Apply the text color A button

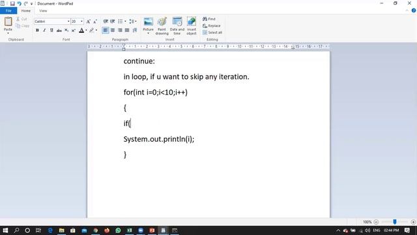81,30
